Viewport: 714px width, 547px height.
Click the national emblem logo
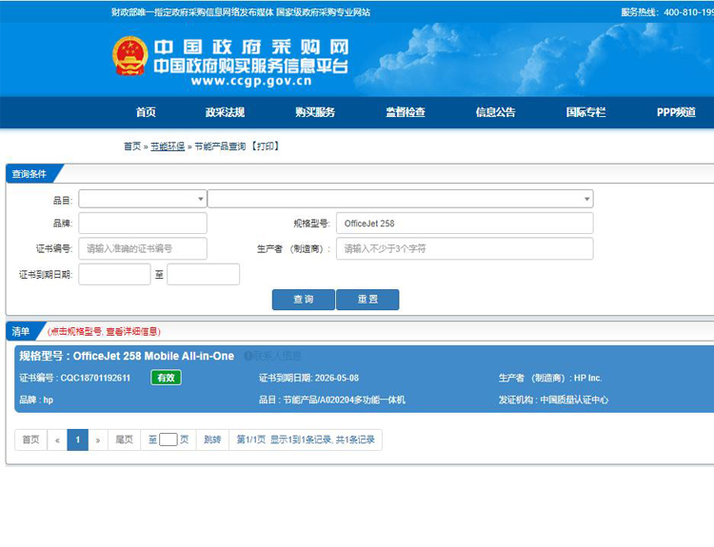coord(130,56)
